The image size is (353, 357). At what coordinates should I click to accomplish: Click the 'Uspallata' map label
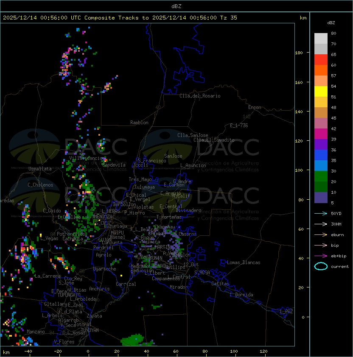[40, 169]
